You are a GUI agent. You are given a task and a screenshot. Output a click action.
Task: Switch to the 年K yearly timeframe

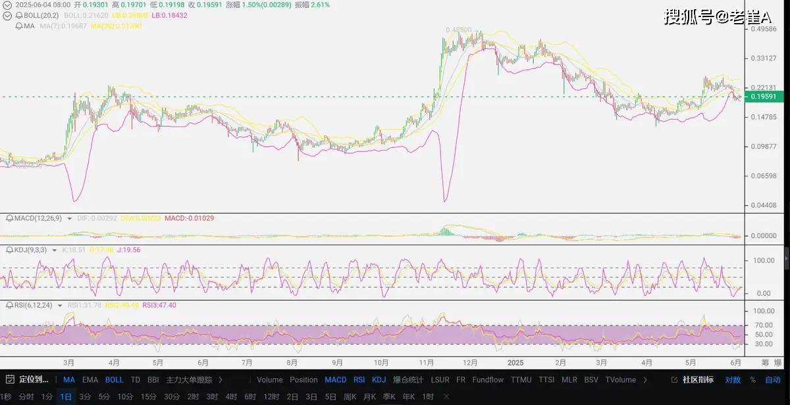(409, 396)
